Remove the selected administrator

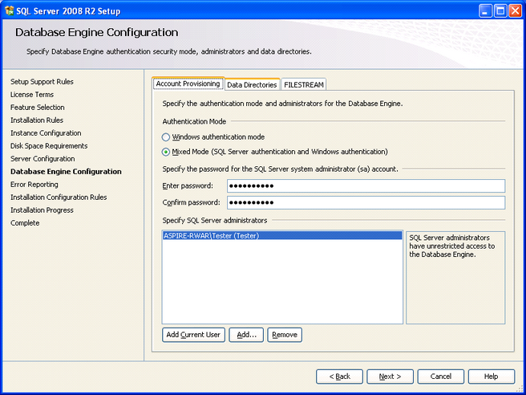pos(285,335)
